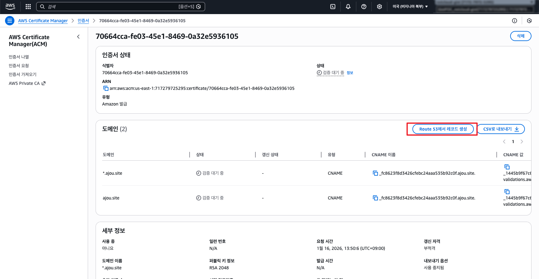The image size is (539, 279).
Task: Click the AWS logo home icon
Action: (10, 7)
